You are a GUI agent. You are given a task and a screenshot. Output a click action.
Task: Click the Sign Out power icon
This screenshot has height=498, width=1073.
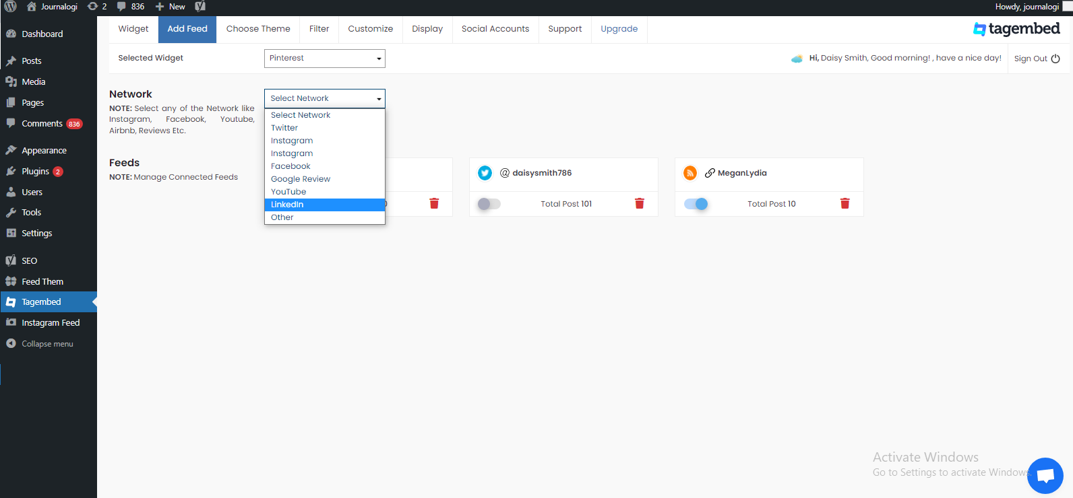(1055, 59)
